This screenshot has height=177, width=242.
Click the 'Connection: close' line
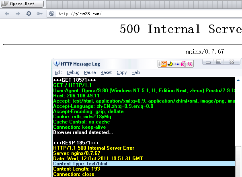[74, 174]
